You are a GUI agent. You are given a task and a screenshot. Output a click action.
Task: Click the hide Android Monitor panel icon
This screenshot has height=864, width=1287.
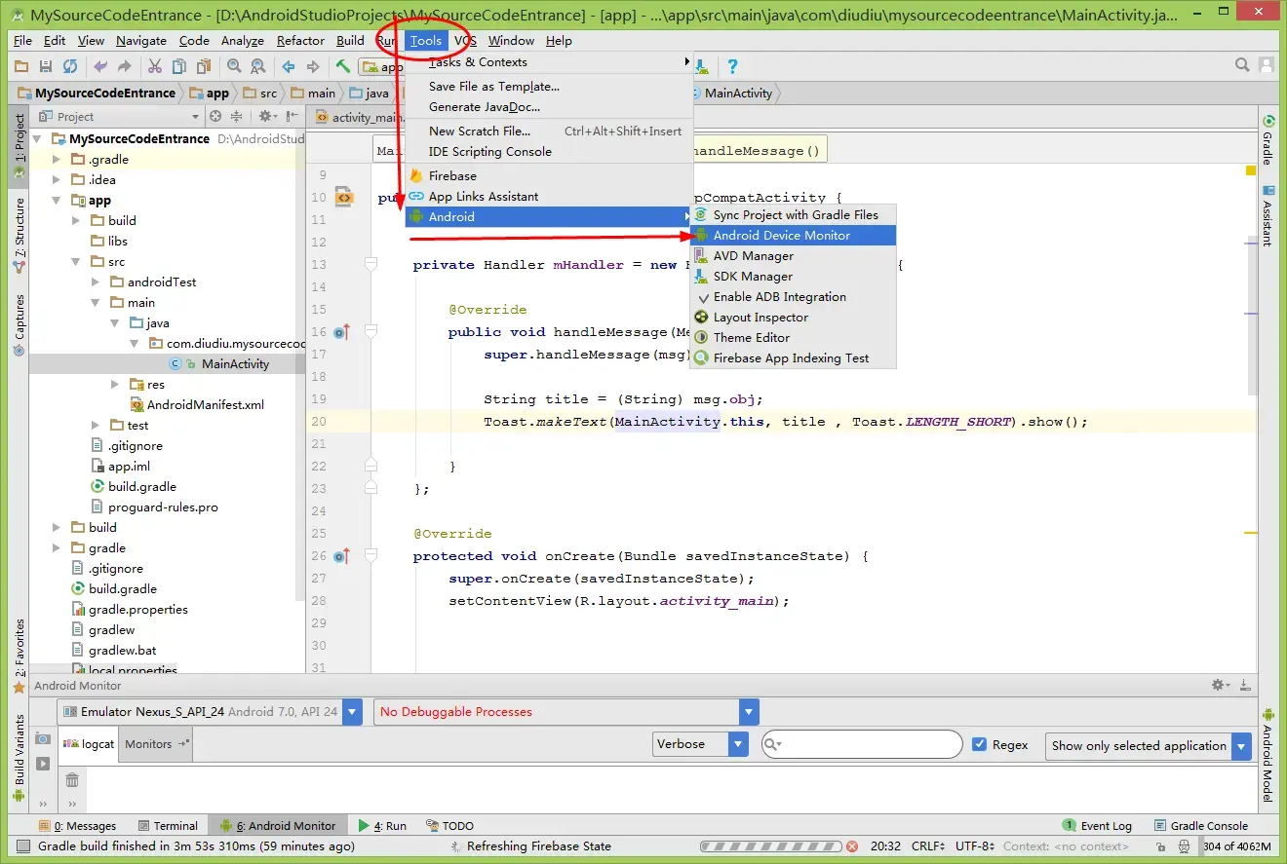tap(1243, 686)
